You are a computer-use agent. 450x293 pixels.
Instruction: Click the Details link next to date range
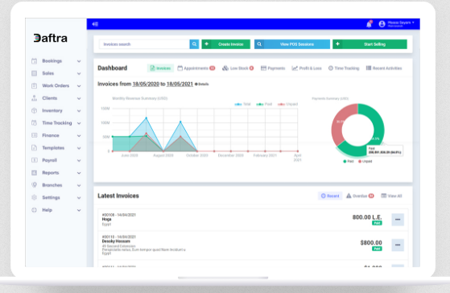tap(202, 84)
